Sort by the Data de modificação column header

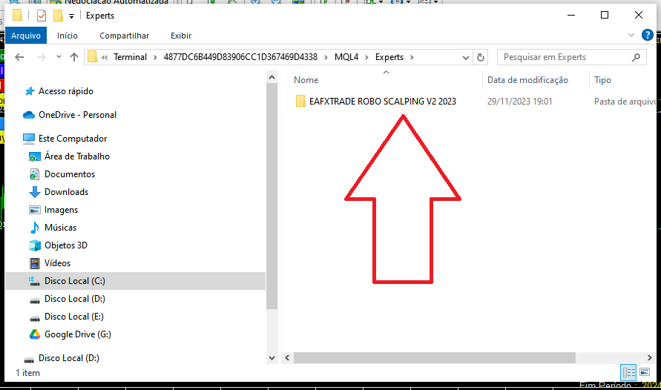click(527, 80)
